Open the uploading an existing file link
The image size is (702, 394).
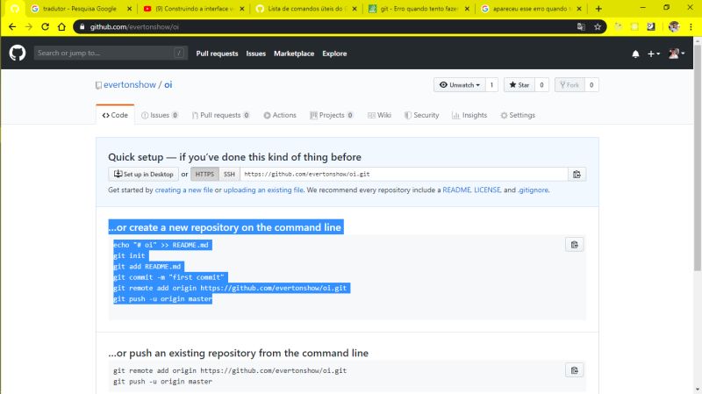click(x=263, y=190)
